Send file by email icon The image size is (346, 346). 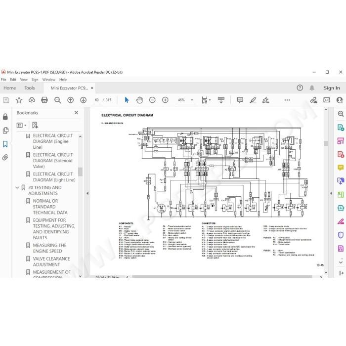pos(327,100)
